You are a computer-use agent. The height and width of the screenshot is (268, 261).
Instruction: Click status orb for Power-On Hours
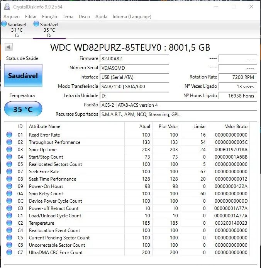pos(9,186)
